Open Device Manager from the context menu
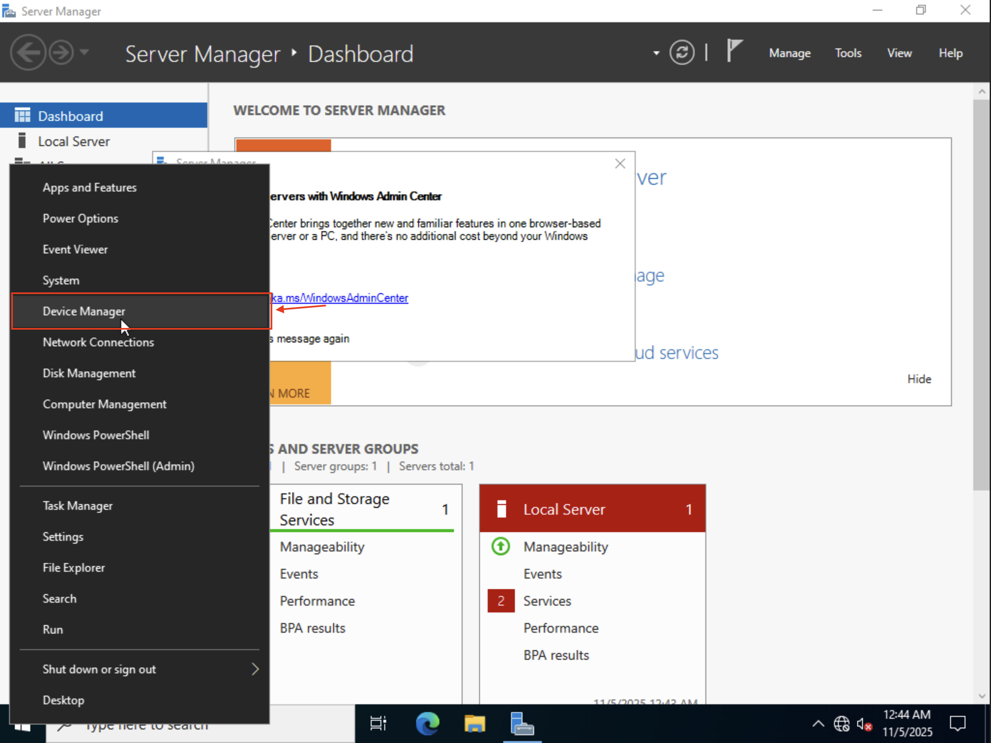Image resolution: width=991 pixels, height=743 pixels. 84,311
